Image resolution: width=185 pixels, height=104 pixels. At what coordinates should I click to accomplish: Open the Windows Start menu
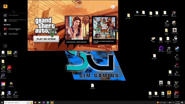point(2,103)
